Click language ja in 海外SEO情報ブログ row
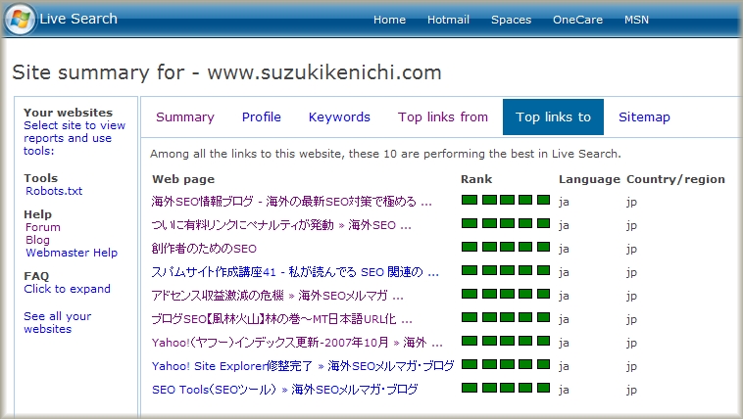The width and height of the screenshot is (743, 419). (564, 203)
